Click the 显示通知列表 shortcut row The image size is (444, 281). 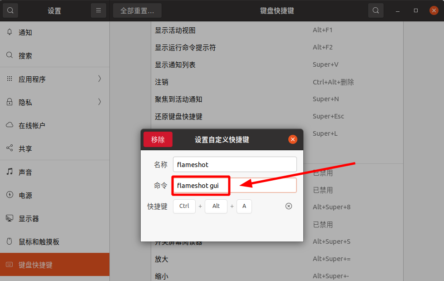click(277, 64)
